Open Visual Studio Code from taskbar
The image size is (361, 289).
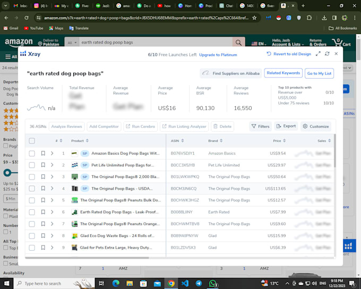click(x=185, y=283)
